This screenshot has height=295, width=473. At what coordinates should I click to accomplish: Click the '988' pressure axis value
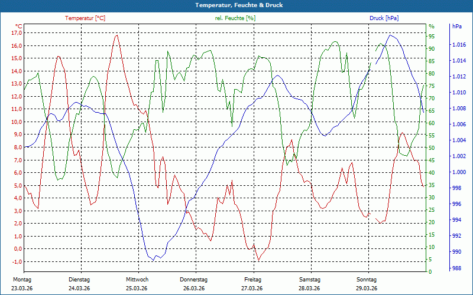456,268
